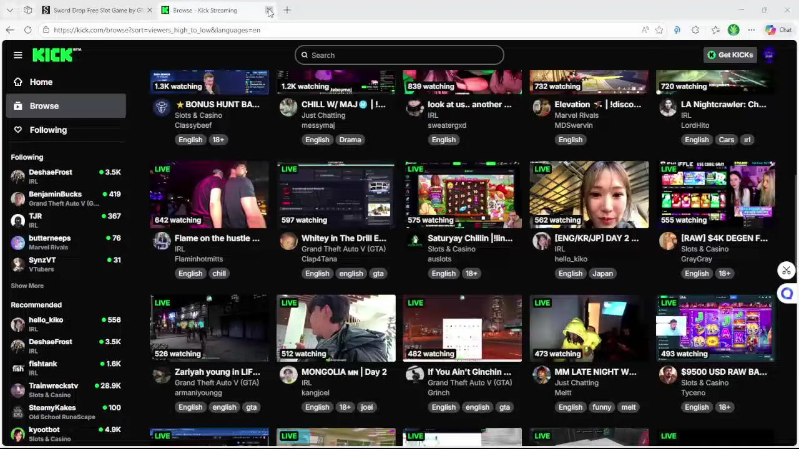The image size is (799, 449).
Task: Open Flame on the hustle stream thumbnail
Action: point(209,195)
